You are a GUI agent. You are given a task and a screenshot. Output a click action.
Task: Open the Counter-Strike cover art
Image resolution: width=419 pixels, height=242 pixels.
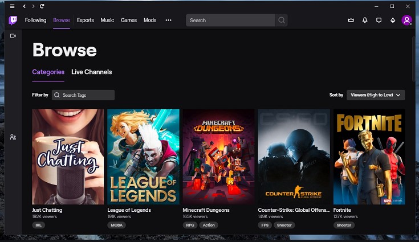294,157
